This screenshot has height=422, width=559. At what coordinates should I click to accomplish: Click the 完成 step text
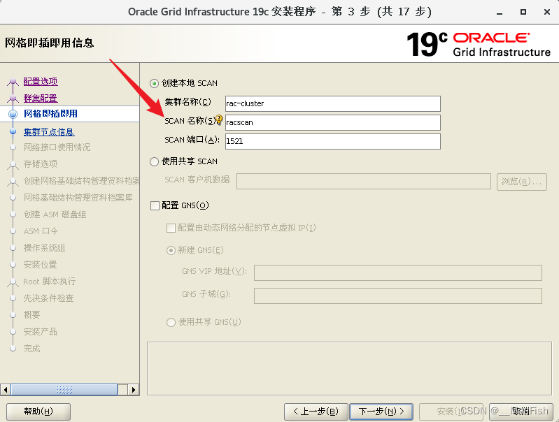click(31, 348)
